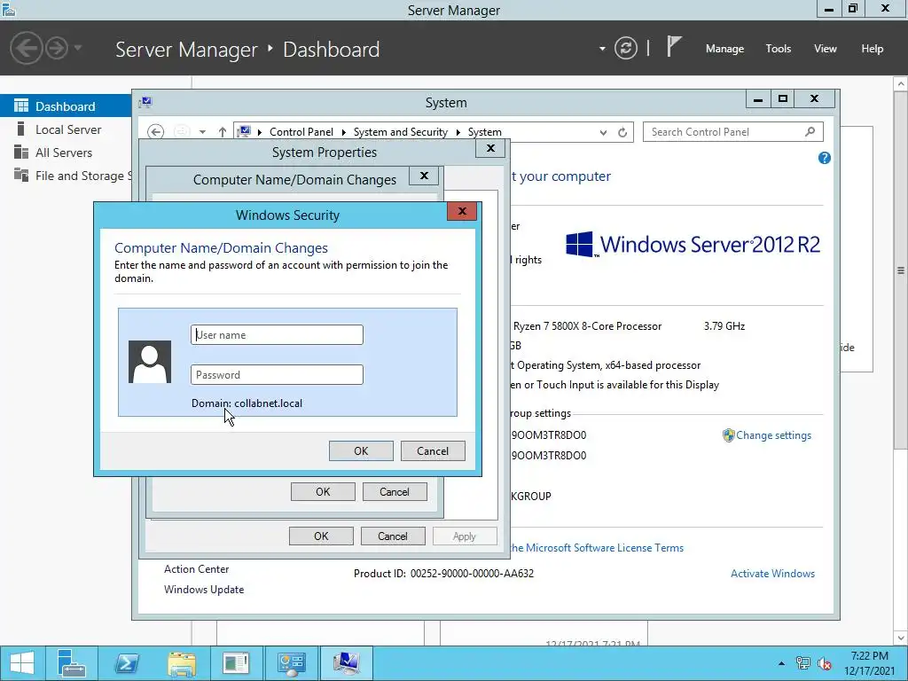Open the Tools menu

pos(779,49)
